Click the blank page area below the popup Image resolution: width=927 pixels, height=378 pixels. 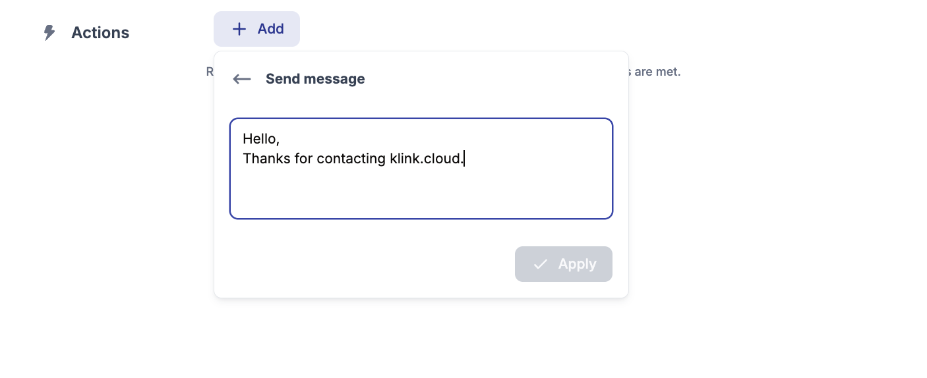421,339
